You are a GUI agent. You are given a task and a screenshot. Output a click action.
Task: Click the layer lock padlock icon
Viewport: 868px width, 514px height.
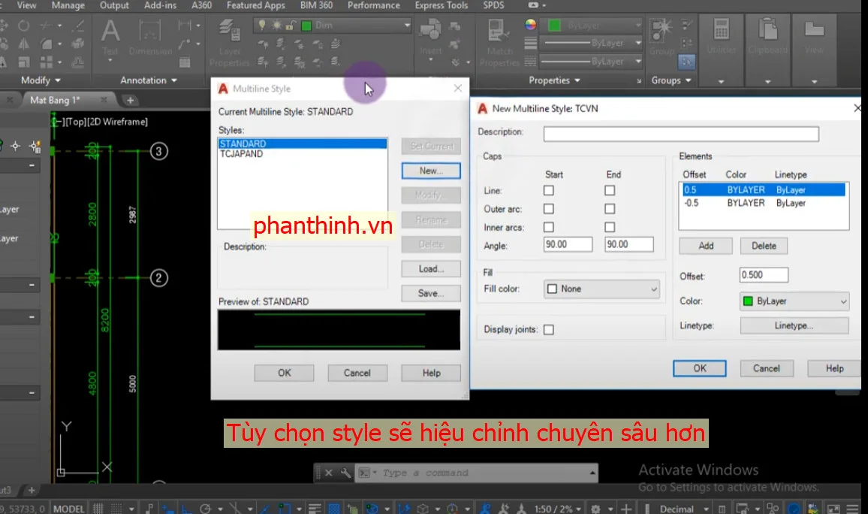(290, 26)
